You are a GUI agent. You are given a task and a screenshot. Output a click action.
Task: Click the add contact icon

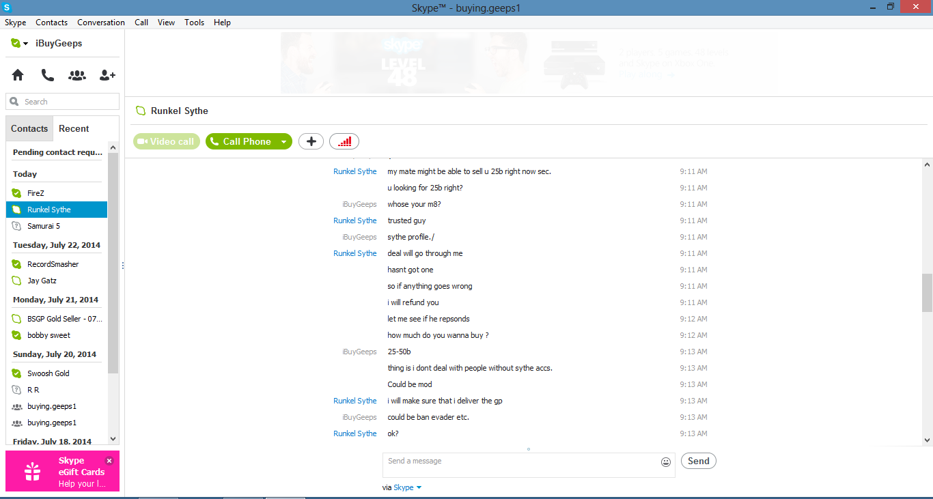point(107,75)
